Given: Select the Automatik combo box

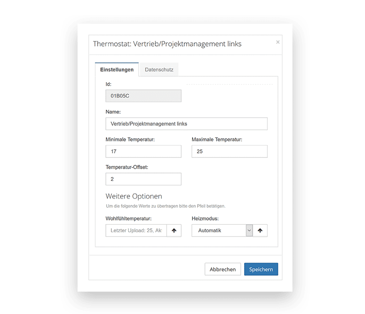Looking at the screenshot, I should [222, 230].
